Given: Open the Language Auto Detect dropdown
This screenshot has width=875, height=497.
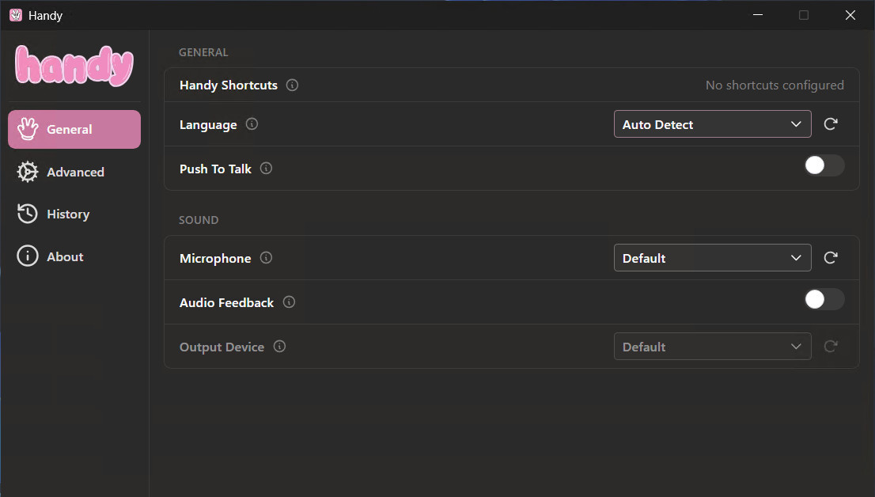Looking at the screenshot, I should (712, 124).
